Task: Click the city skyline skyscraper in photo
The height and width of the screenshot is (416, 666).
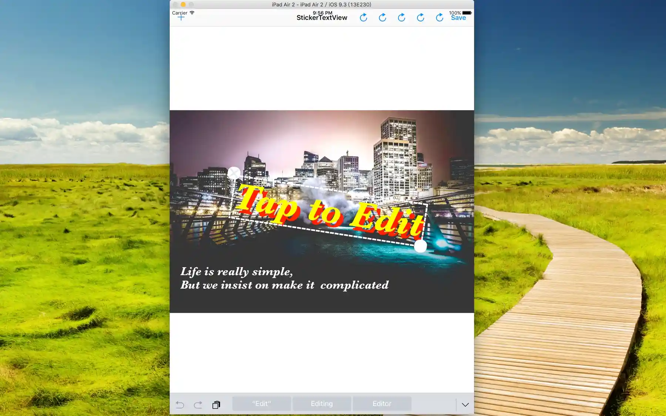Action: tap(395, 159)
